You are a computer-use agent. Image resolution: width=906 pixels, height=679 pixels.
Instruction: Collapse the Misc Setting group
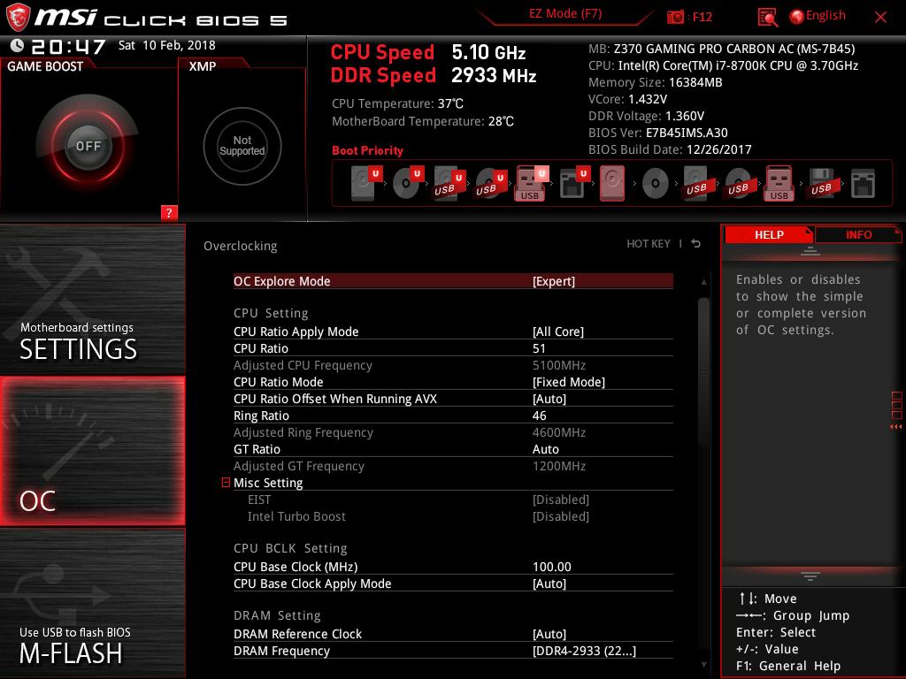[226, 482]
